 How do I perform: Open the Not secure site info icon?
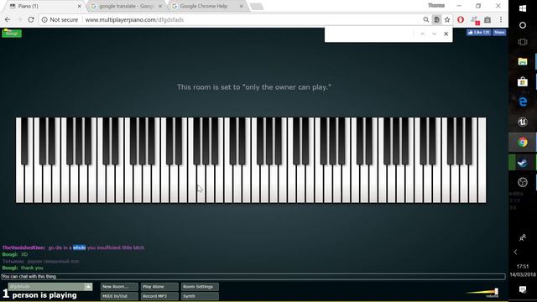[44, 20]
